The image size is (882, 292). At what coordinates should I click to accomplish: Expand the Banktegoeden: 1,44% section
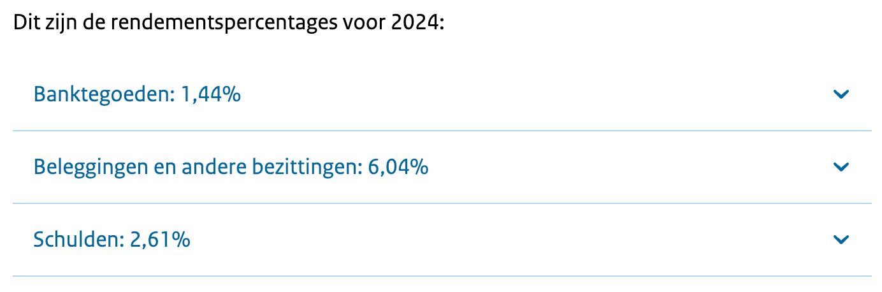click(x=137, y=95)
